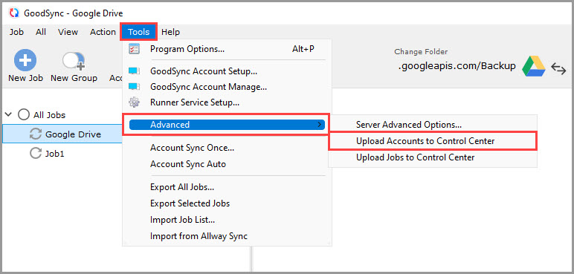Choose Import Job List
The width and height of the screenshot is (574, 274).
227,220
